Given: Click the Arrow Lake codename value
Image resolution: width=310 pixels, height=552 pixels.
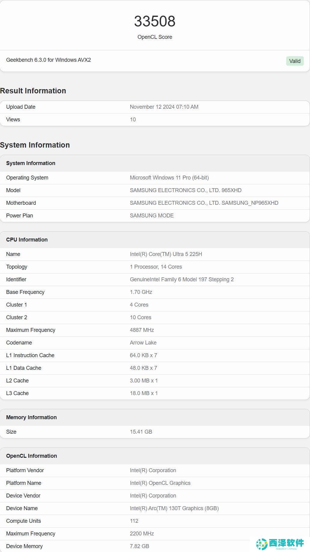Looking at the screenshot, I should 143,343.
